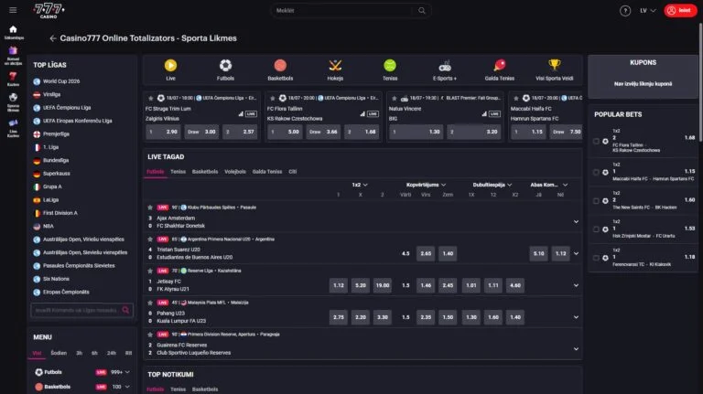Select the Hokejs hockey icon

[x=335, y=65]
